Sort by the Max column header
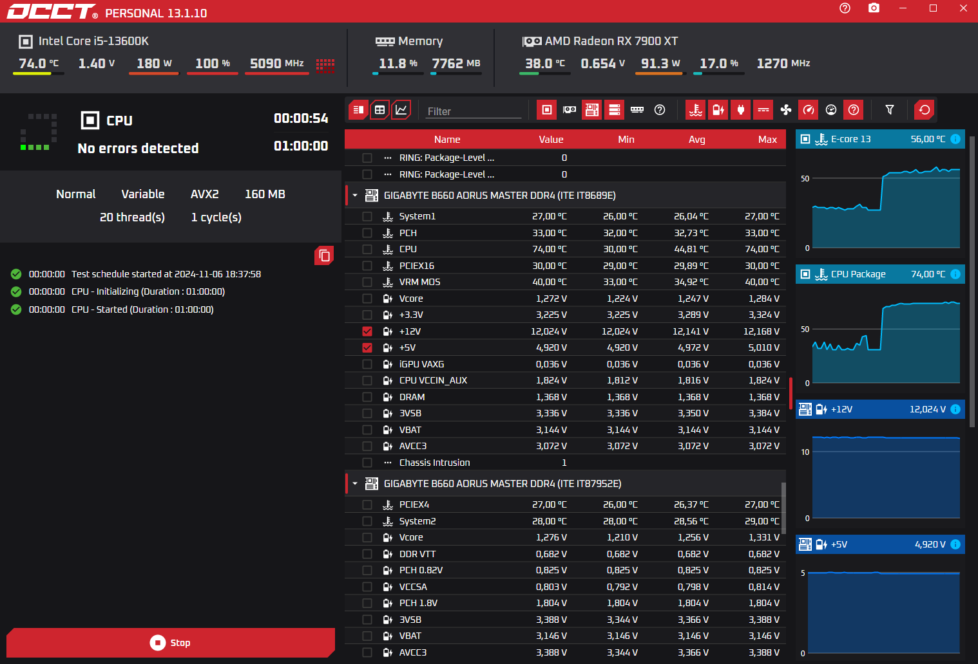 [767, 140]
